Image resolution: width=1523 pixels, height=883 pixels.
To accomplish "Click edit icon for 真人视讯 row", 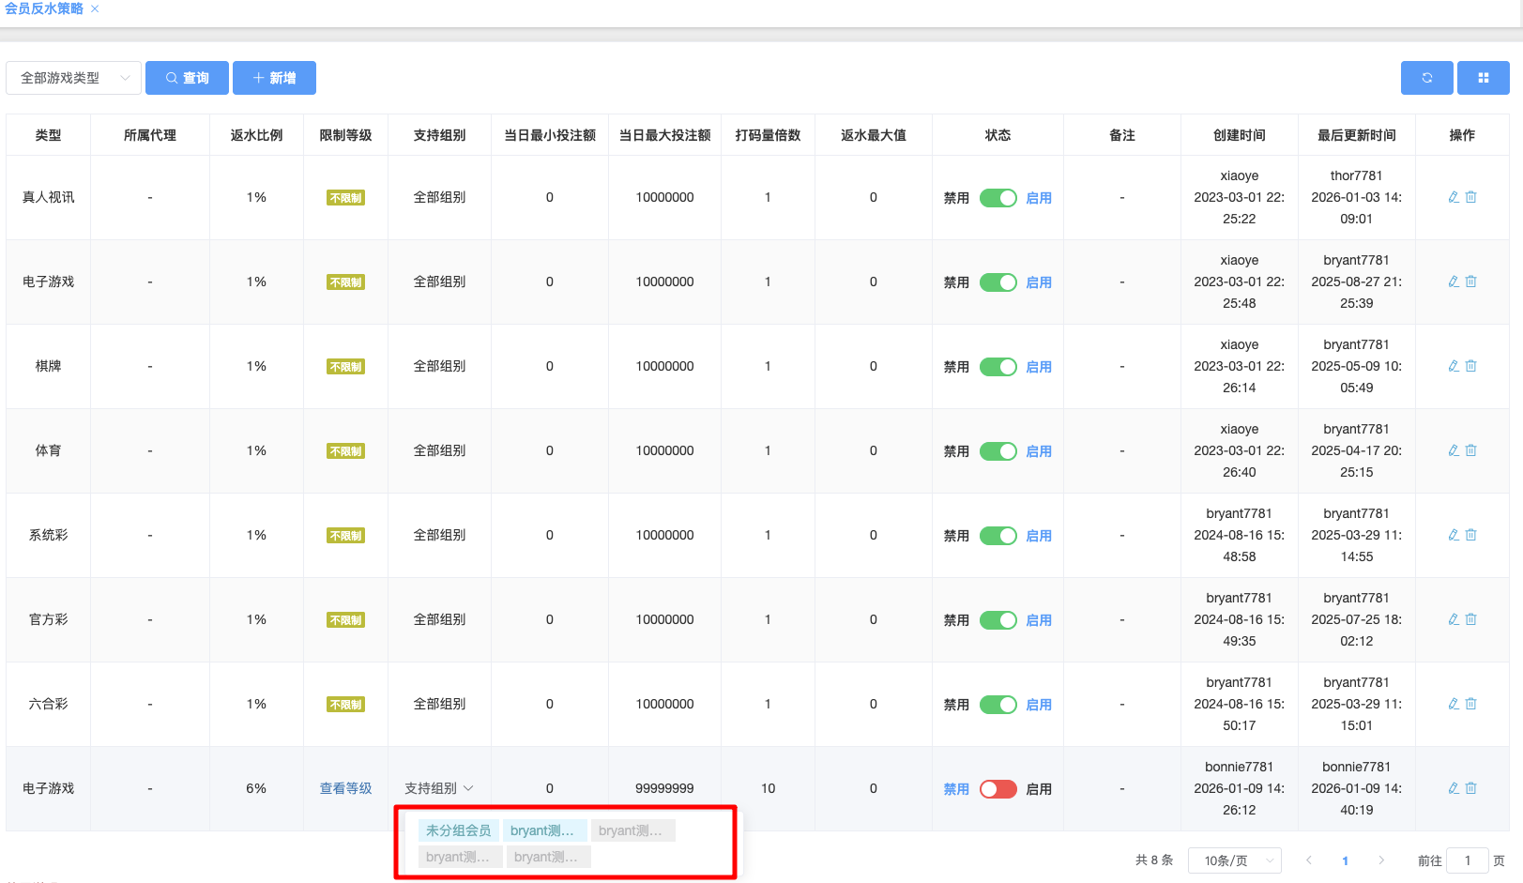I will pyautogui.click(x=1454, y=197).
